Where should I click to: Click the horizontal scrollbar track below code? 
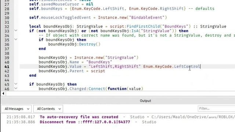(120, 94)
